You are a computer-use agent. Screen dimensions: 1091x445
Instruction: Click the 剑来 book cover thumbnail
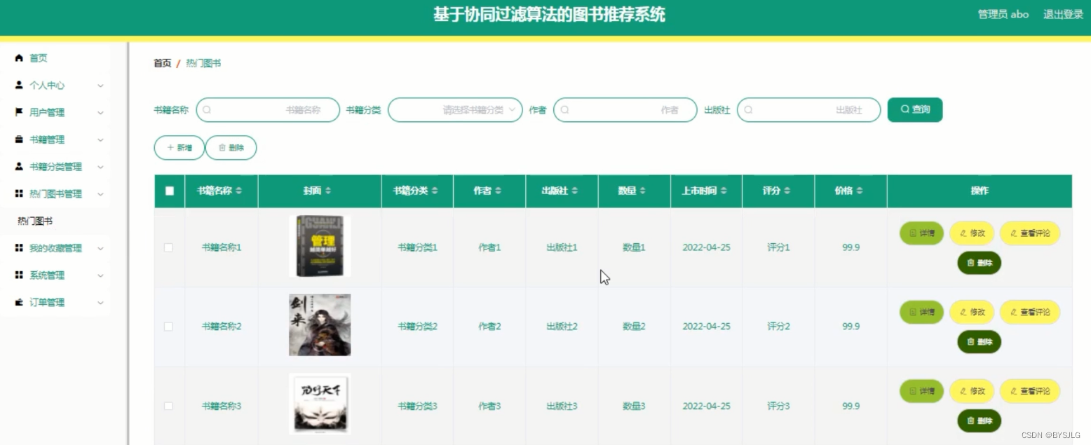tap(319, 324)
